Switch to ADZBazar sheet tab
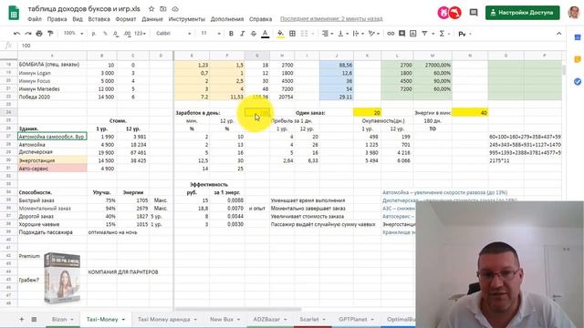Image resolution: width=584 pixels, height=328 pixels. click(x=266, y=319)
